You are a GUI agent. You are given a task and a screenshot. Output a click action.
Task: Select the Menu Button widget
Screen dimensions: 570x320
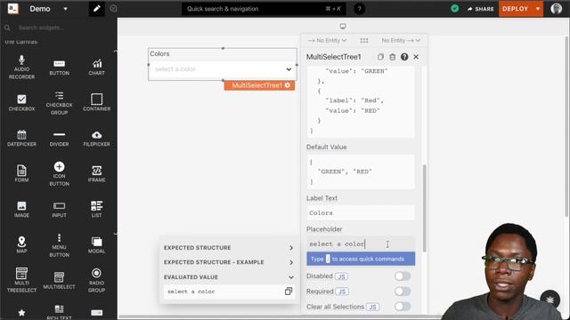coord(59,245)
